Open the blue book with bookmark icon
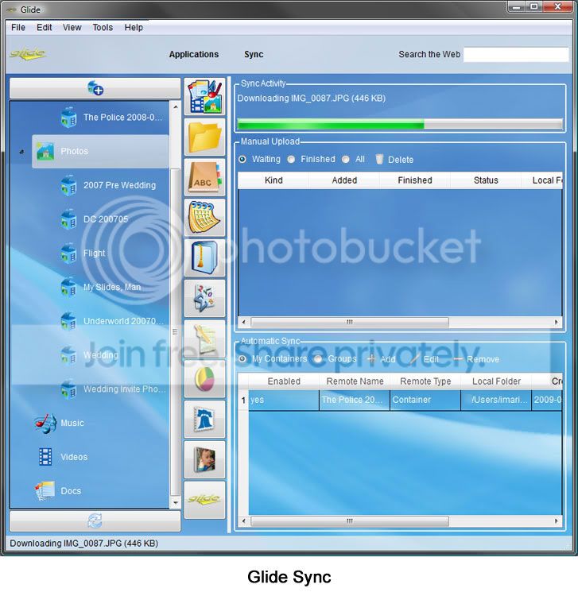This screenshot has height=596, width=578. (205, 258)
